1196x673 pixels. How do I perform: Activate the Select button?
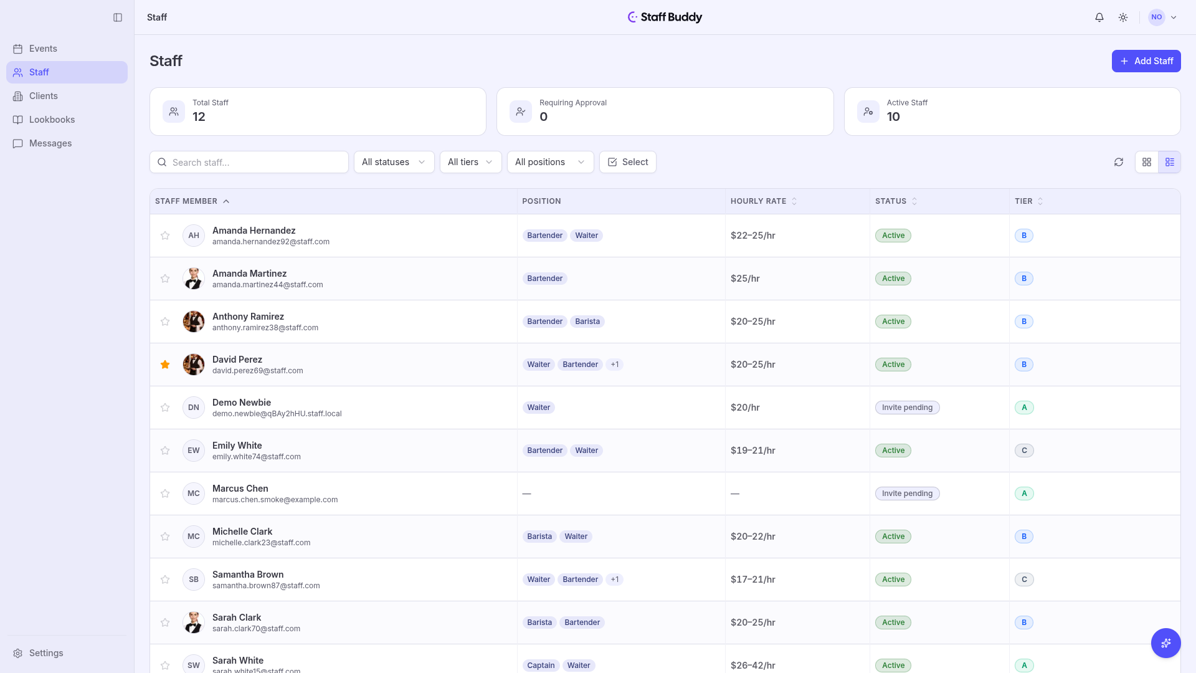(x=628, y=162)
